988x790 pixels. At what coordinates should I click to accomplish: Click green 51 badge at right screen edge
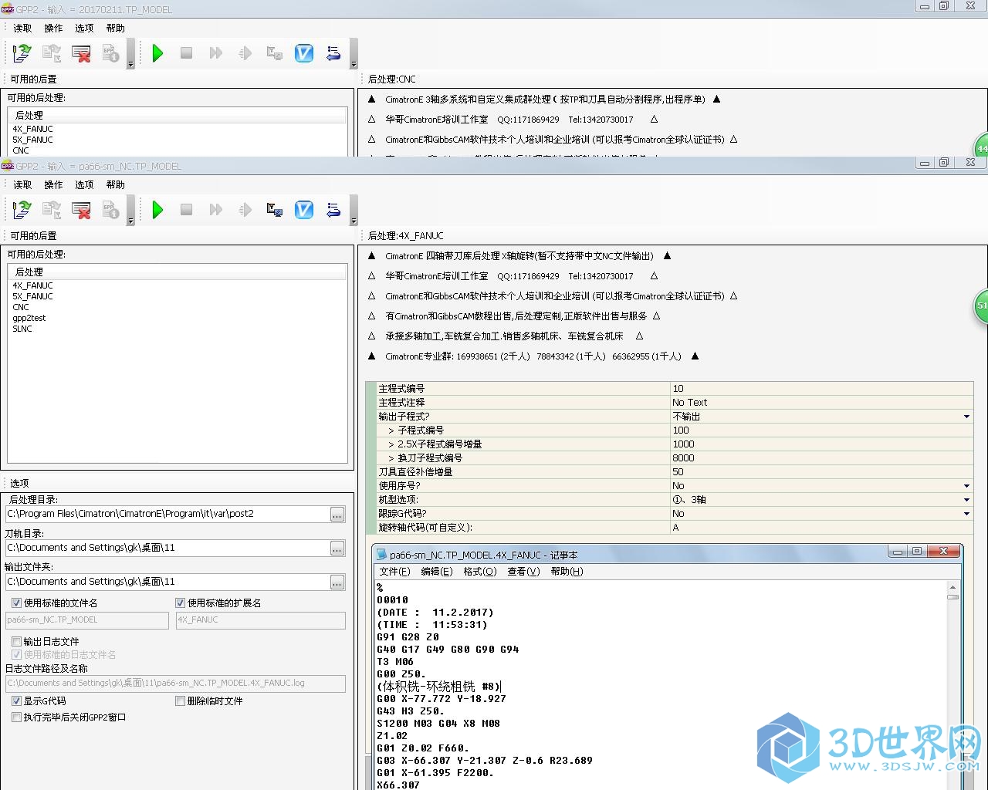(981, 306)
